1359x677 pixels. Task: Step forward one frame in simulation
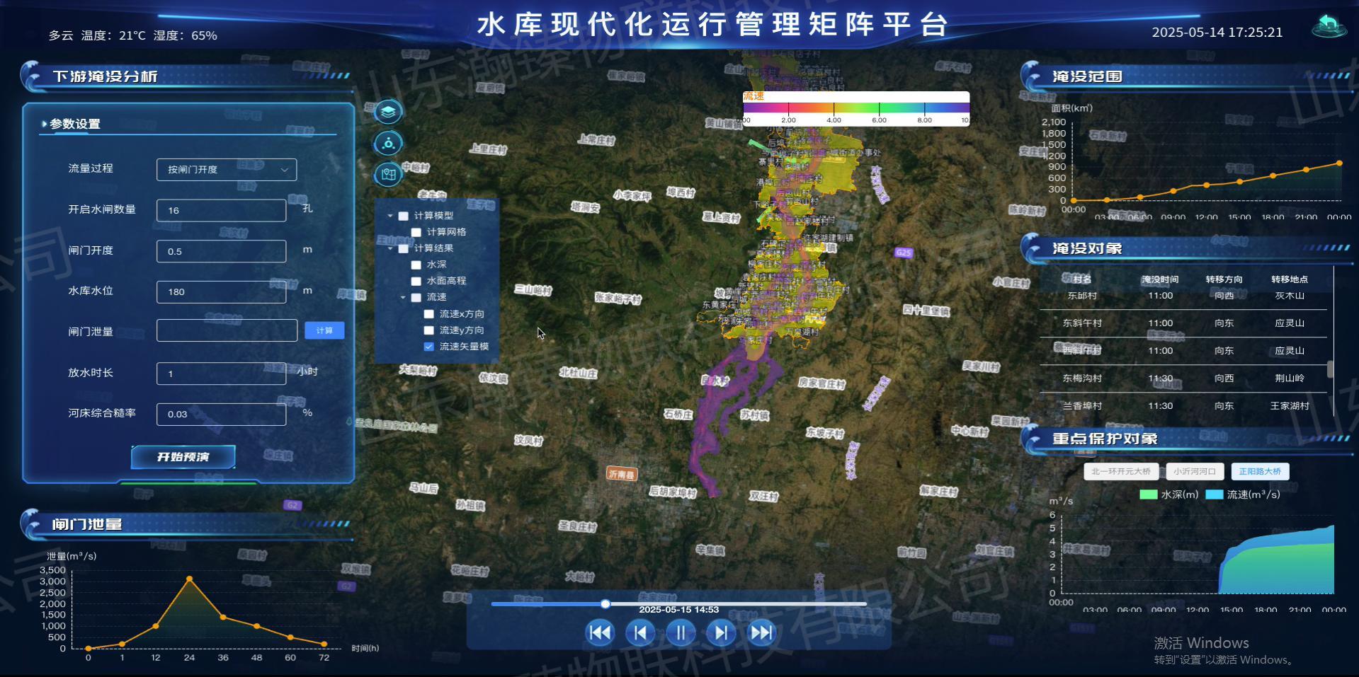[721, 632]
